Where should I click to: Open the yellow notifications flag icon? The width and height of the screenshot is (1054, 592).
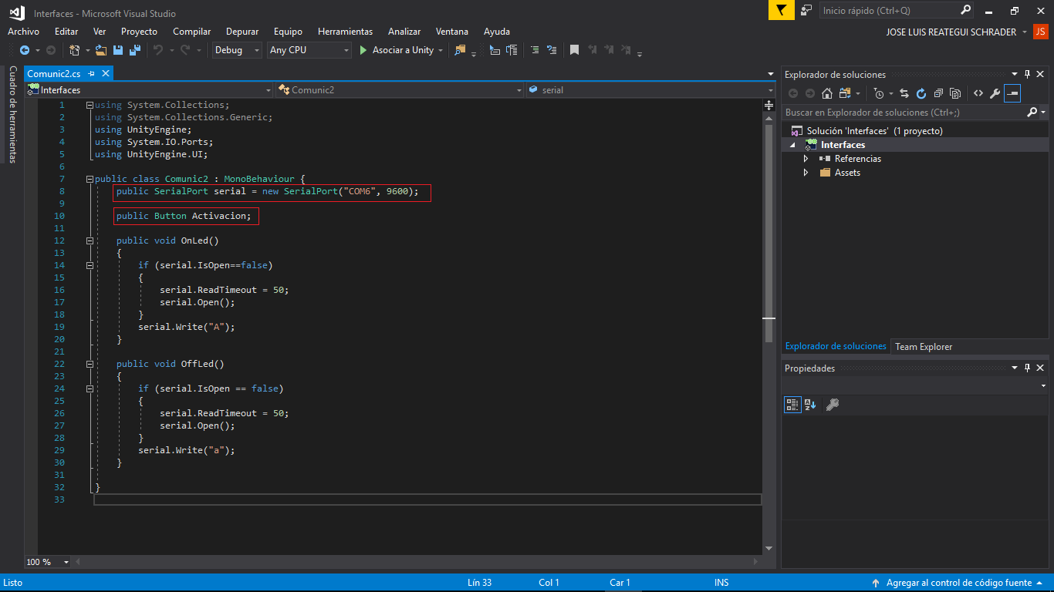click(781, 10)
